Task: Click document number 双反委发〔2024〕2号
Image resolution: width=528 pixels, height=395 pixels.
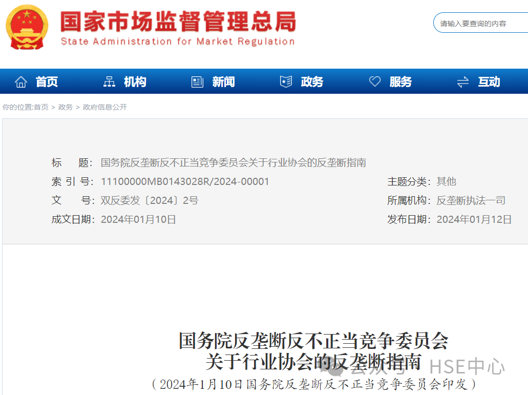Action: (x=150, y=200)
